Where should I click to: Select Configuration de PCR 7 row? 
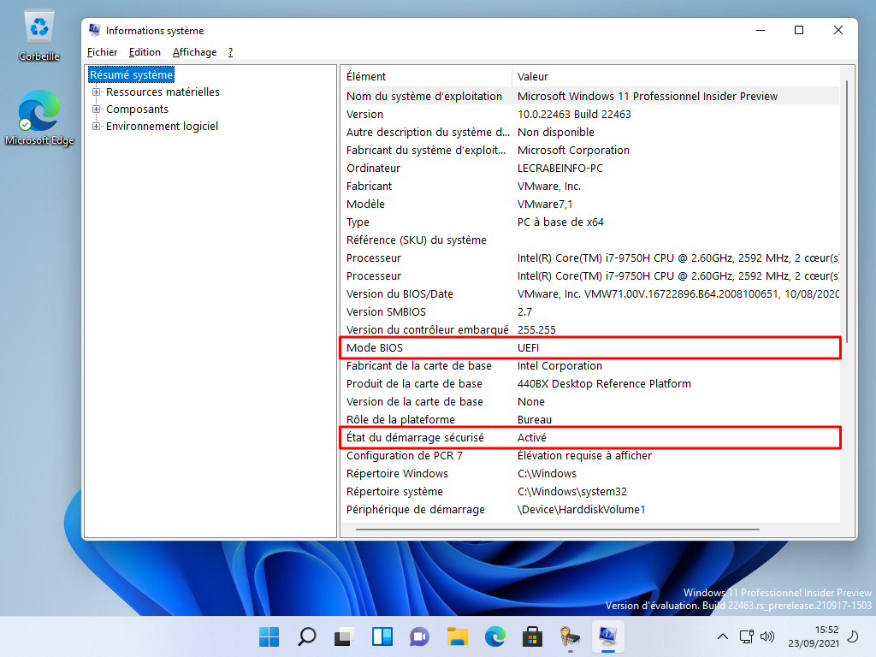[x=590, y=456]
